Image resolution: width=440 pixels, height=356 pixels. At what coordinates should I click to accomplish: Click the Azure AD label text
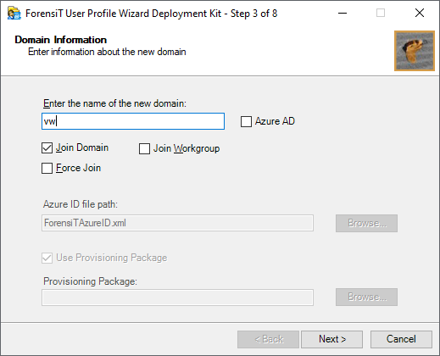pyautogui.click(x=275, y=121)
